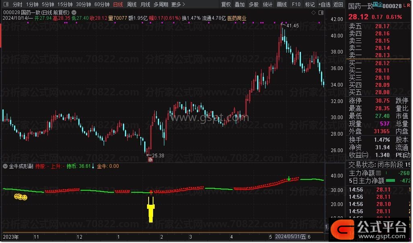Click the 外盘 value 31365
Image resolution: width=413 pixels, height=243 pixels.
click(x=381, y=131)
